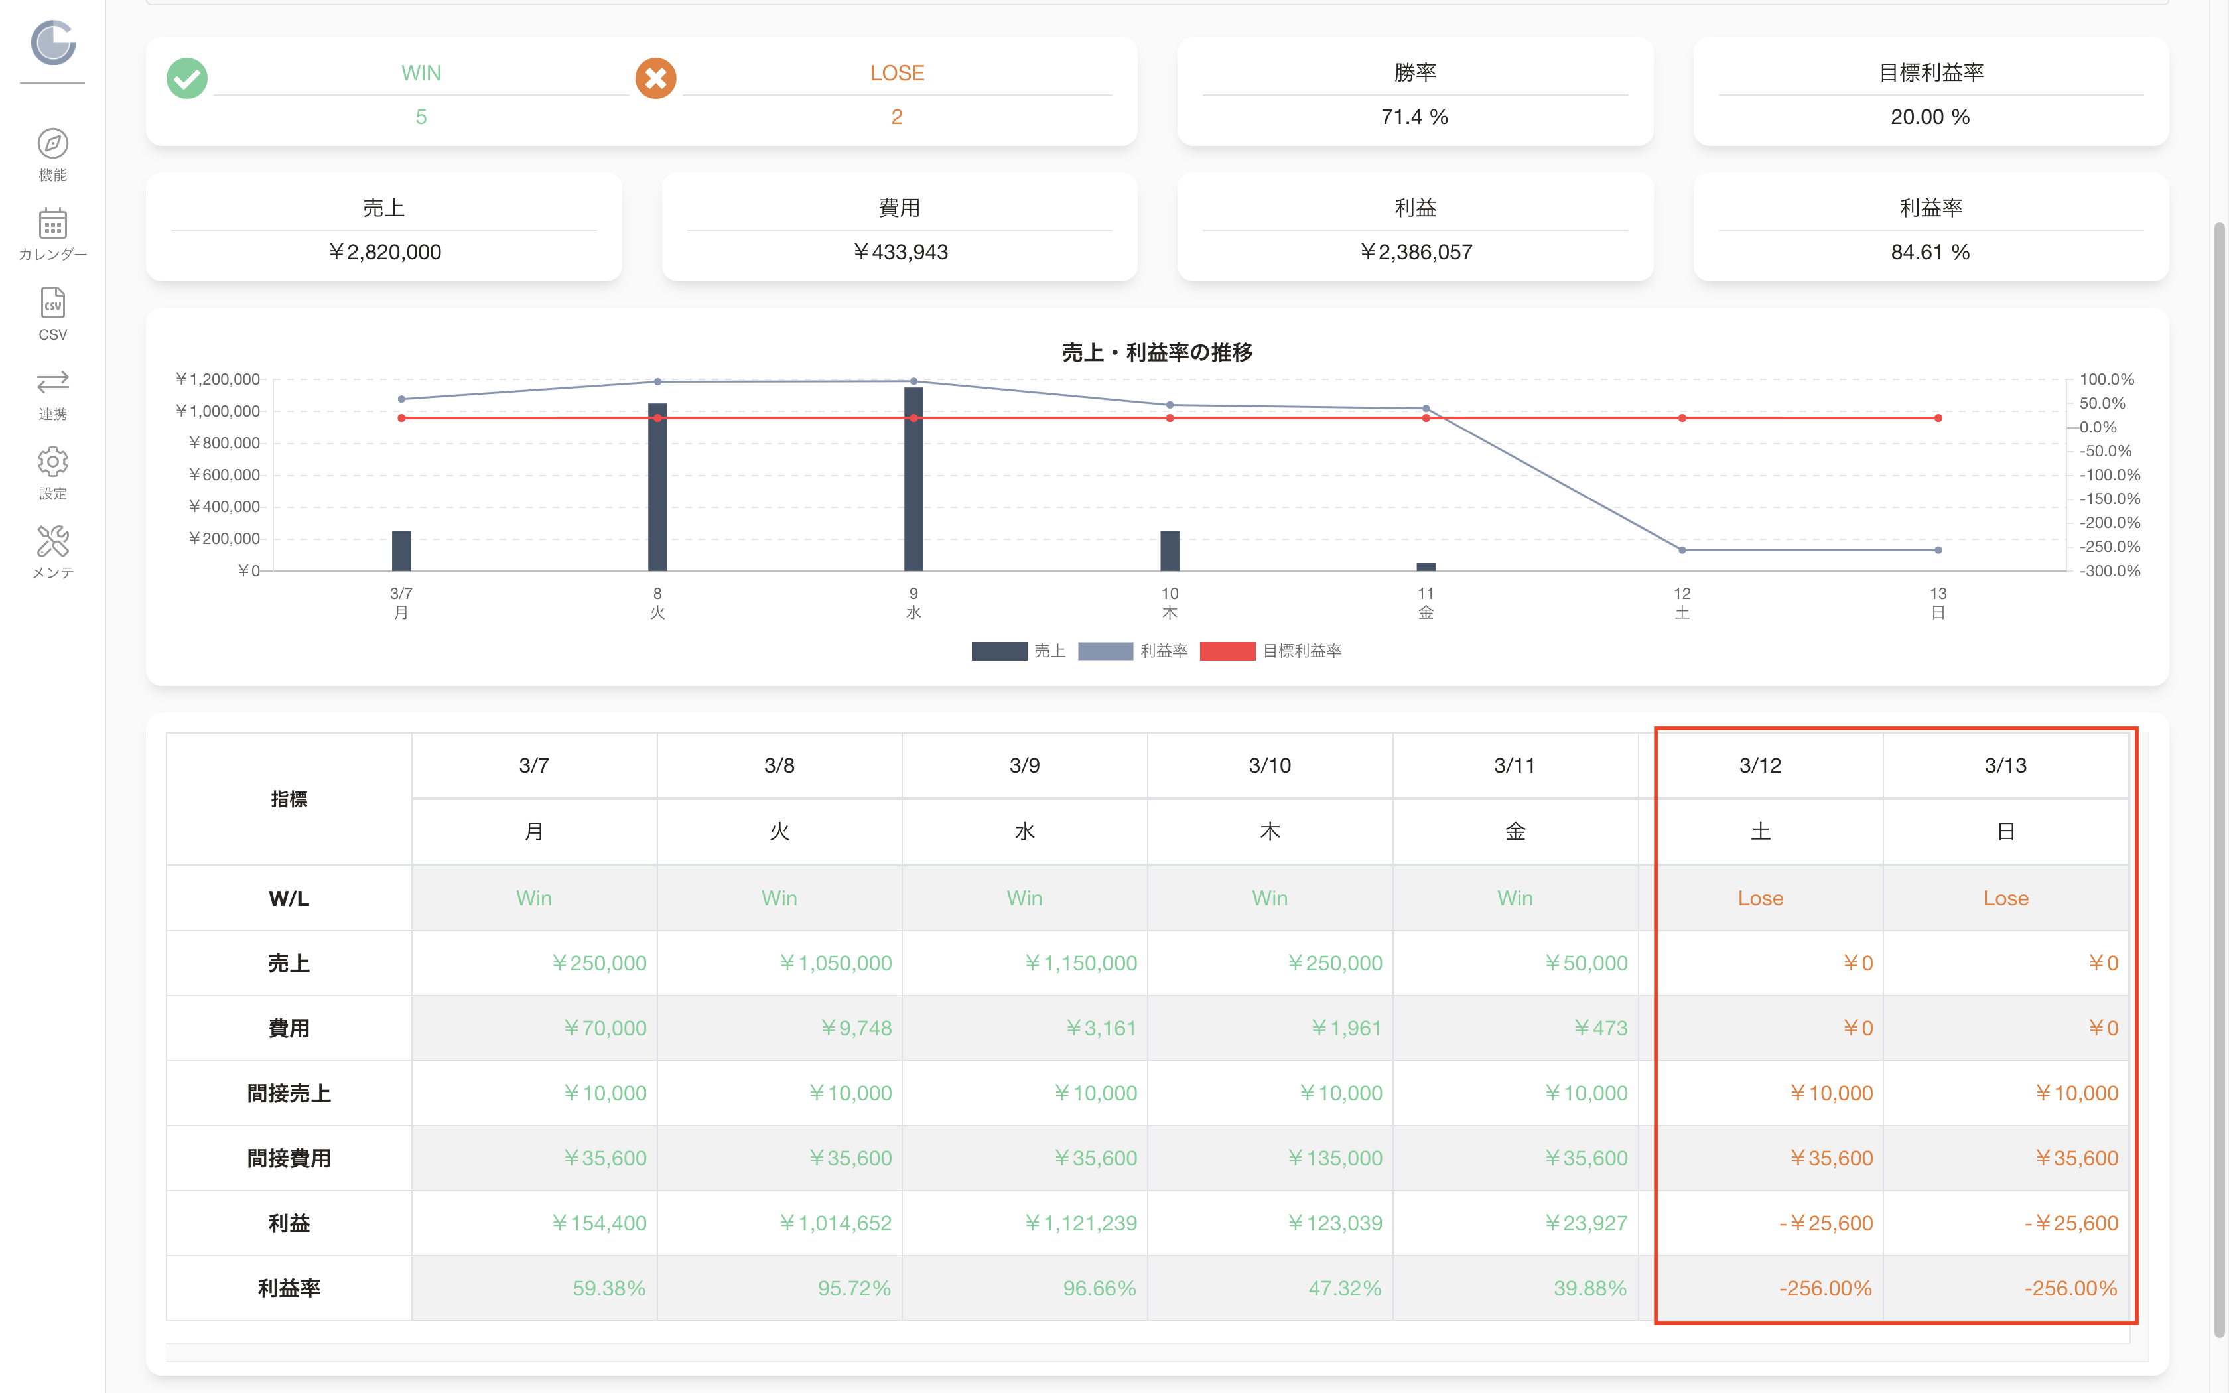Click the 勝率 summary card
The image size is (2229, 1393).
[x=1415, y=92]
